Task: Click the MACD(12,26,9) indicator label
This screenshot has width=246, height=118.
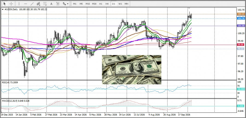Action: click(16, 101)
